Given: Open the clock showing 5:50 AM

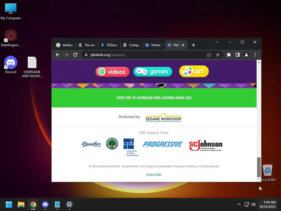Looking at the screenshot, I should (x=268, y=204).
